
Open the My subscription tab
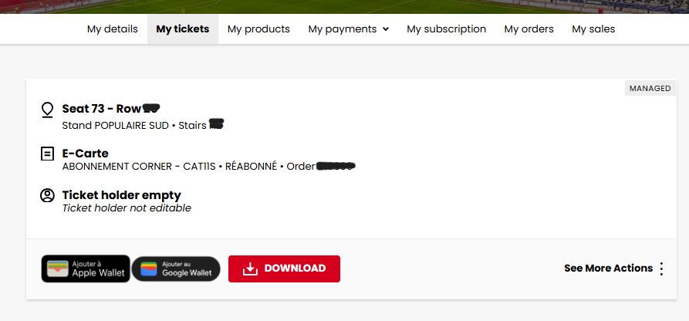tap(446, 29)
